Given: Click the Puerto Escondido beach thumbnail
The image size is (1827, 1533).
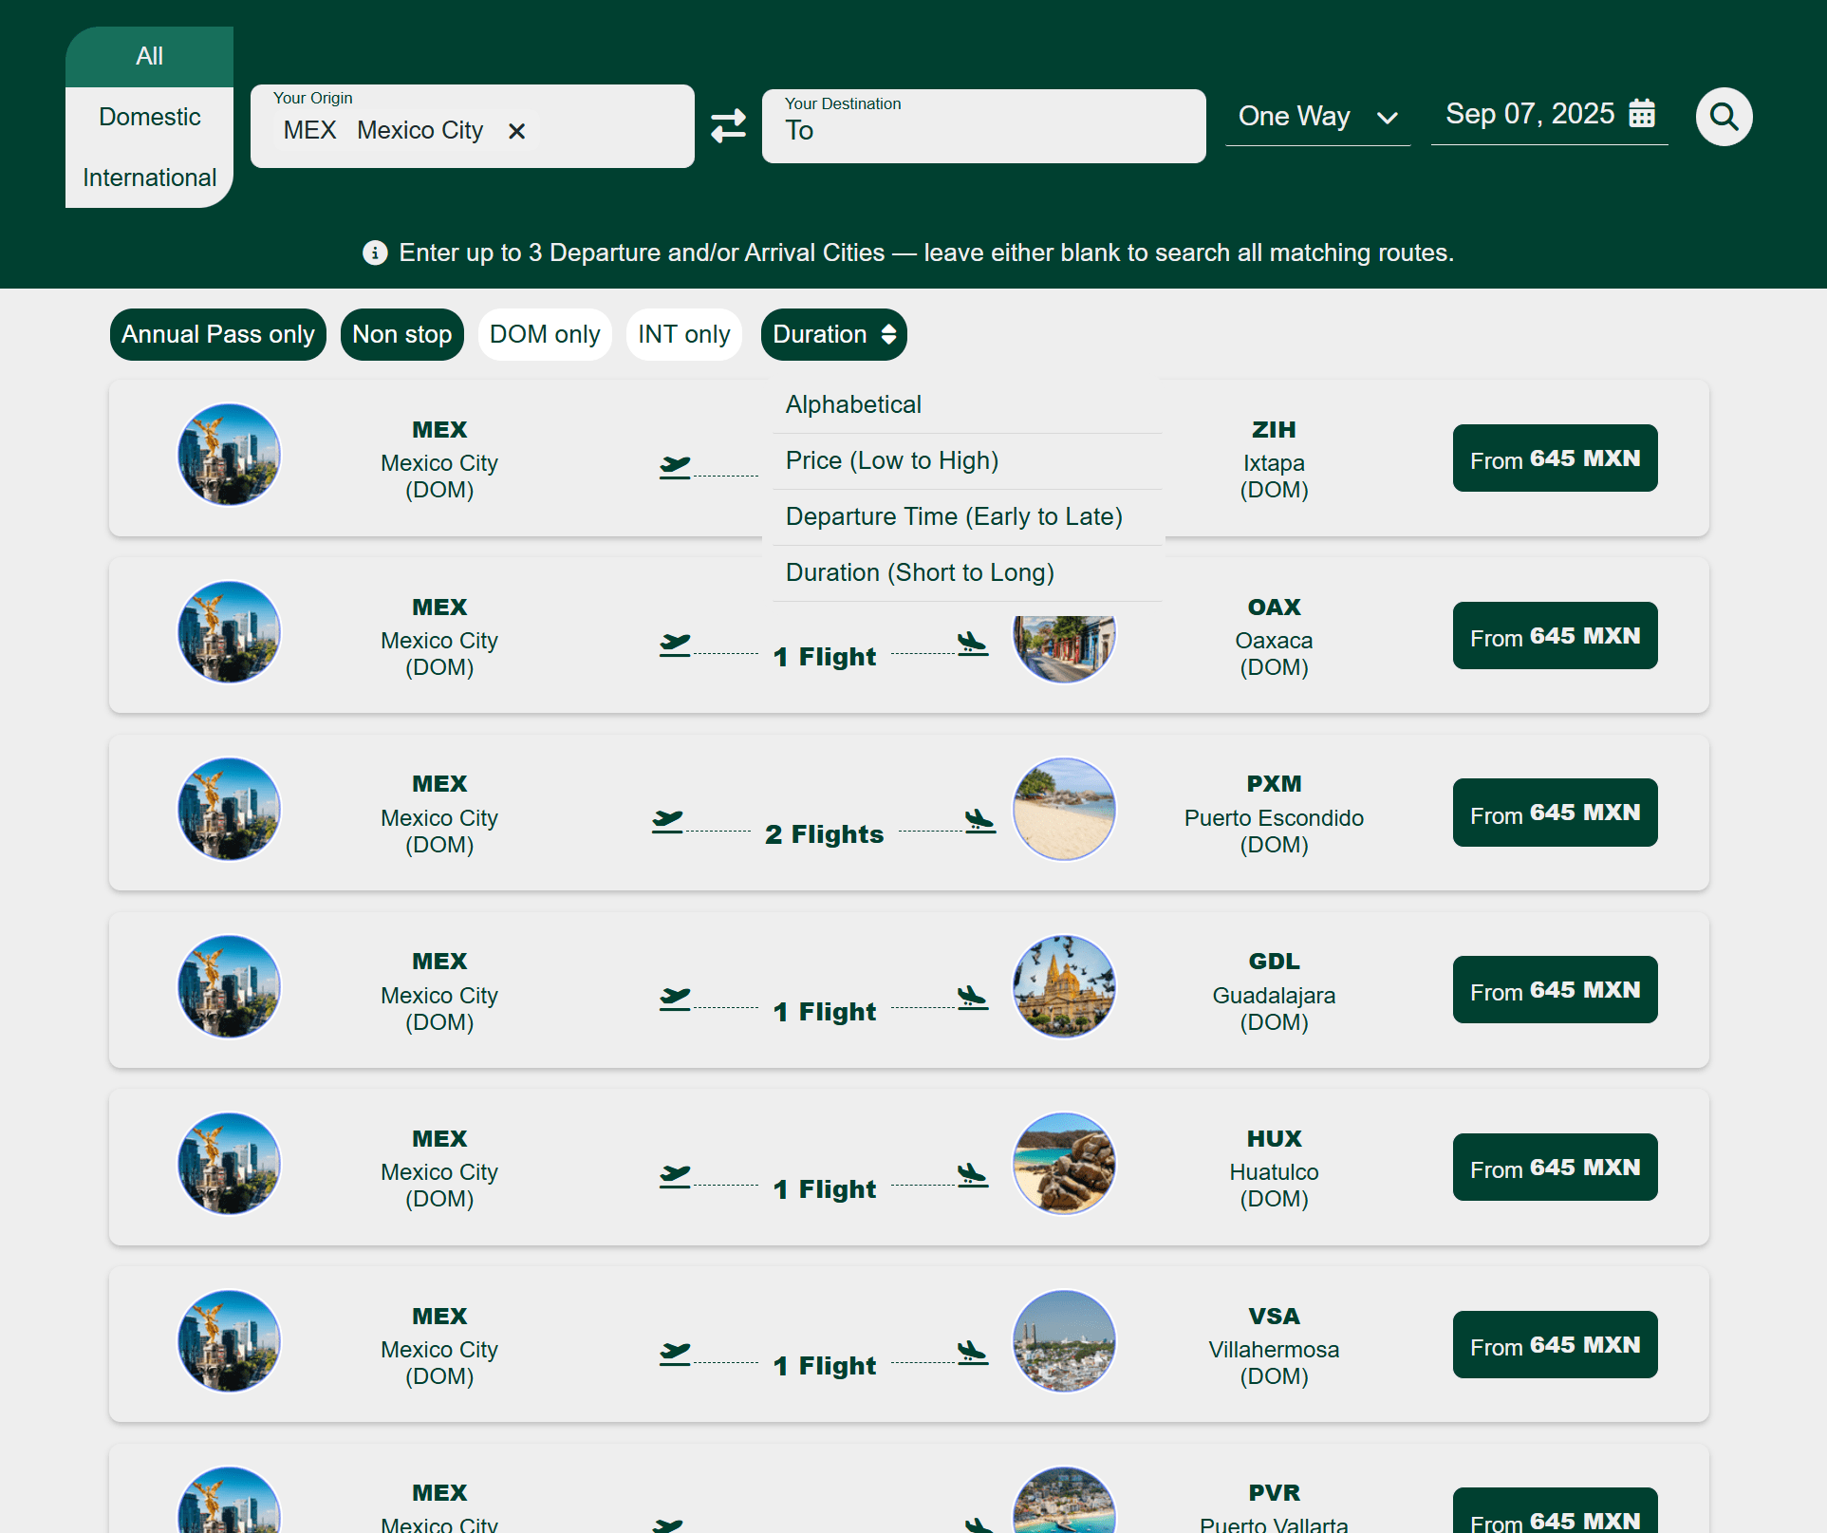Looking at the screenshot, I should click(x=1063, y=809).
